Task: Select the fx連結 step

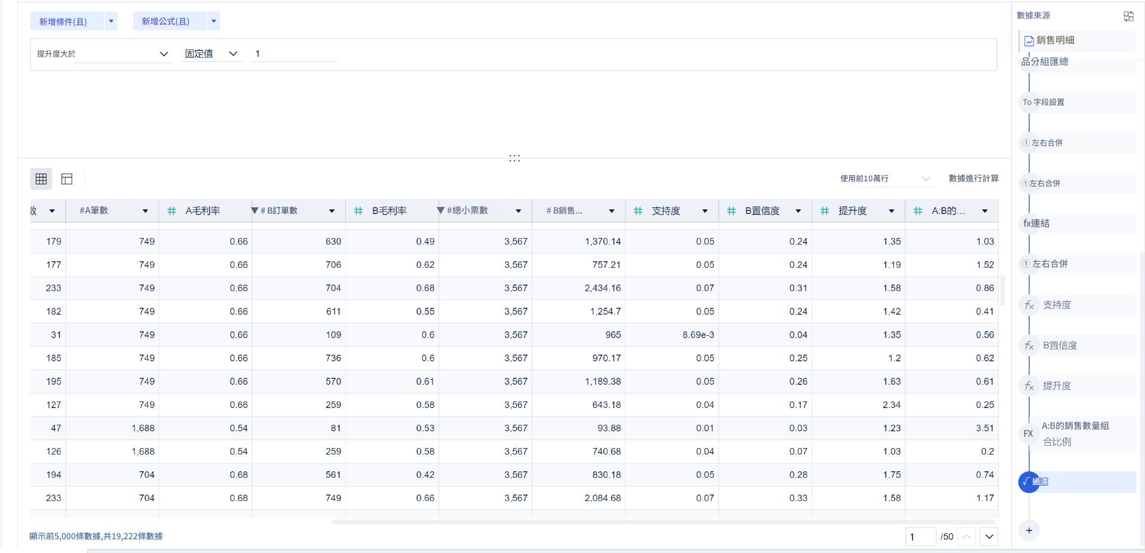Action: 1077,223
